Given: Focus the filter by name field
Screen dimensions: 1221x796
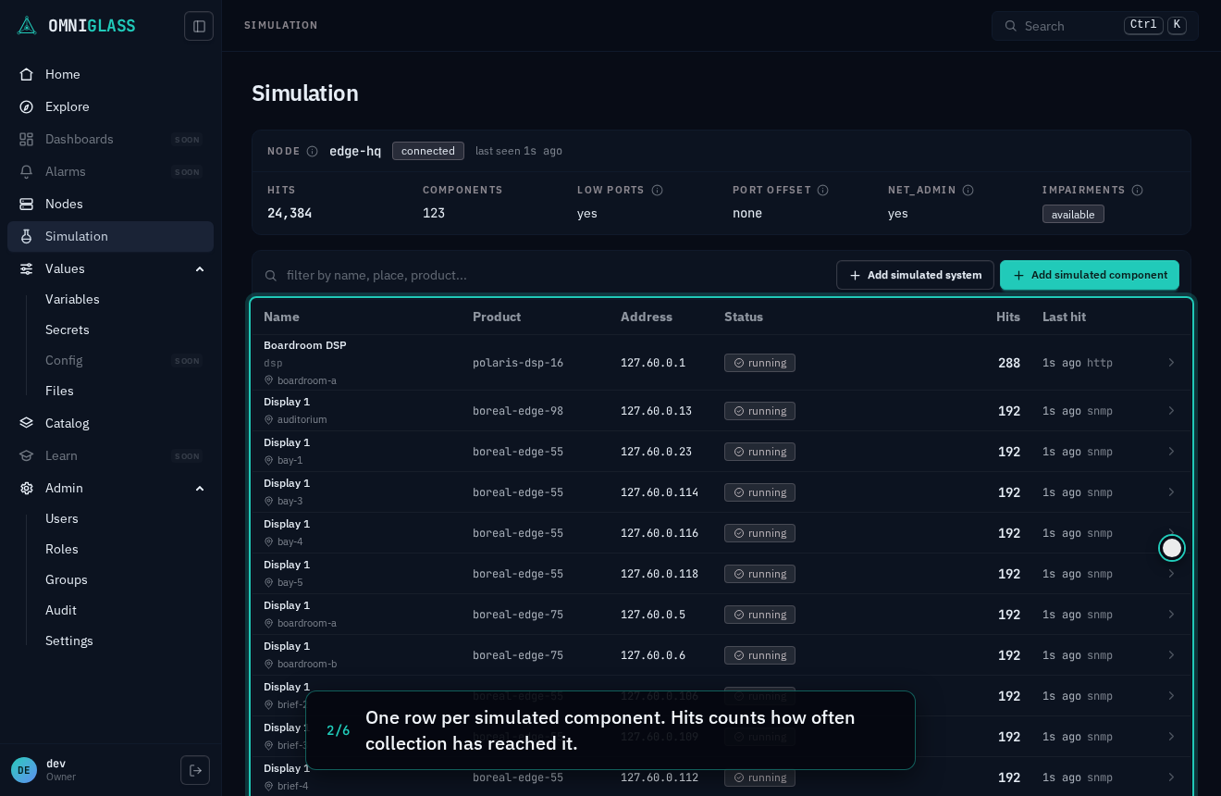Looking at the screenshot, I should tap(546, 275).
